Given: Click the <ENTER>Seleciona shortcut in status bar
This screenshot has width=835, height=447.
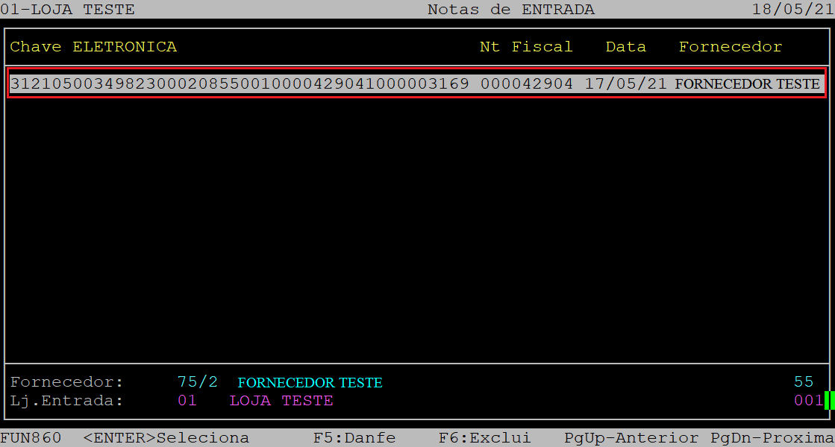Looking at the screenshot, I should click(166, 438).
